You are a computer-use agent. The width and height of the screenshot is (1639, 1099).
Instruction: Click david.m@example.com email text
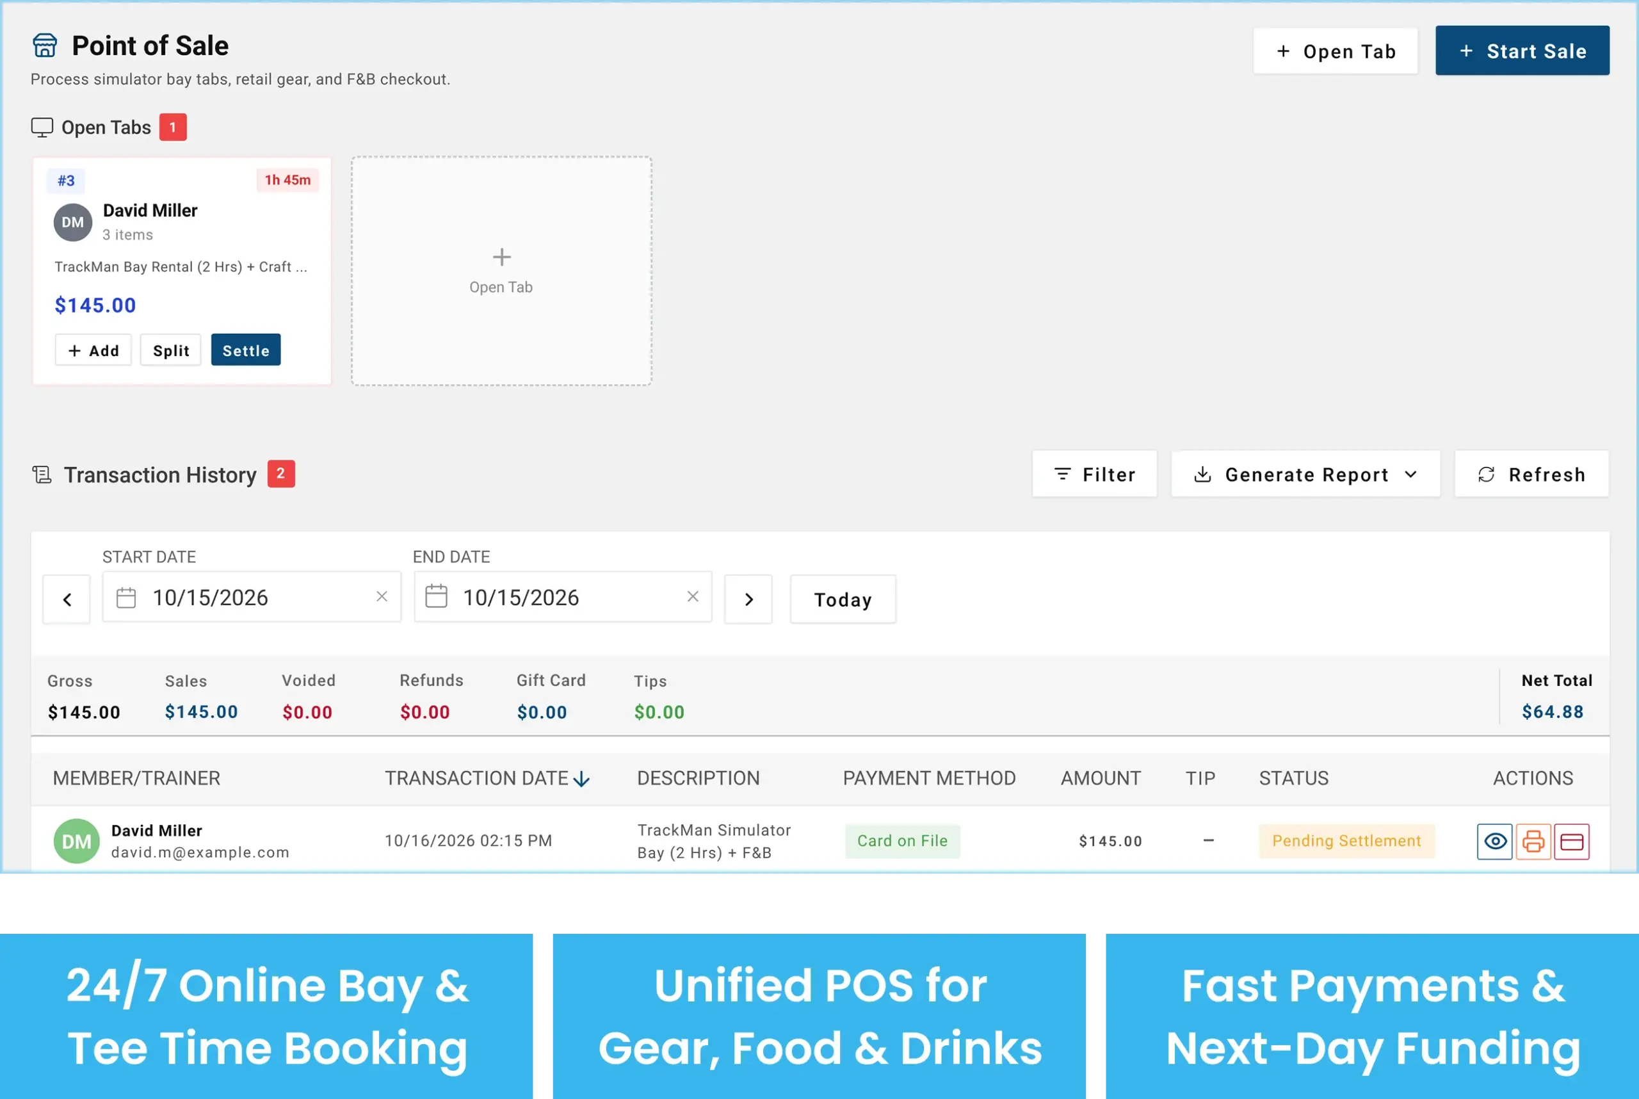click(200, 853)
